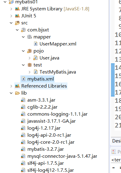This screenshot has height=173, width=121.
Task: Select the mybatis01 project name
Action: point(26,2)
